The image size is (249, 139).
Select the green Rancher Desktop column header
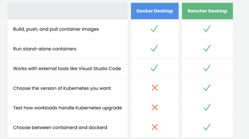point(207,11)
